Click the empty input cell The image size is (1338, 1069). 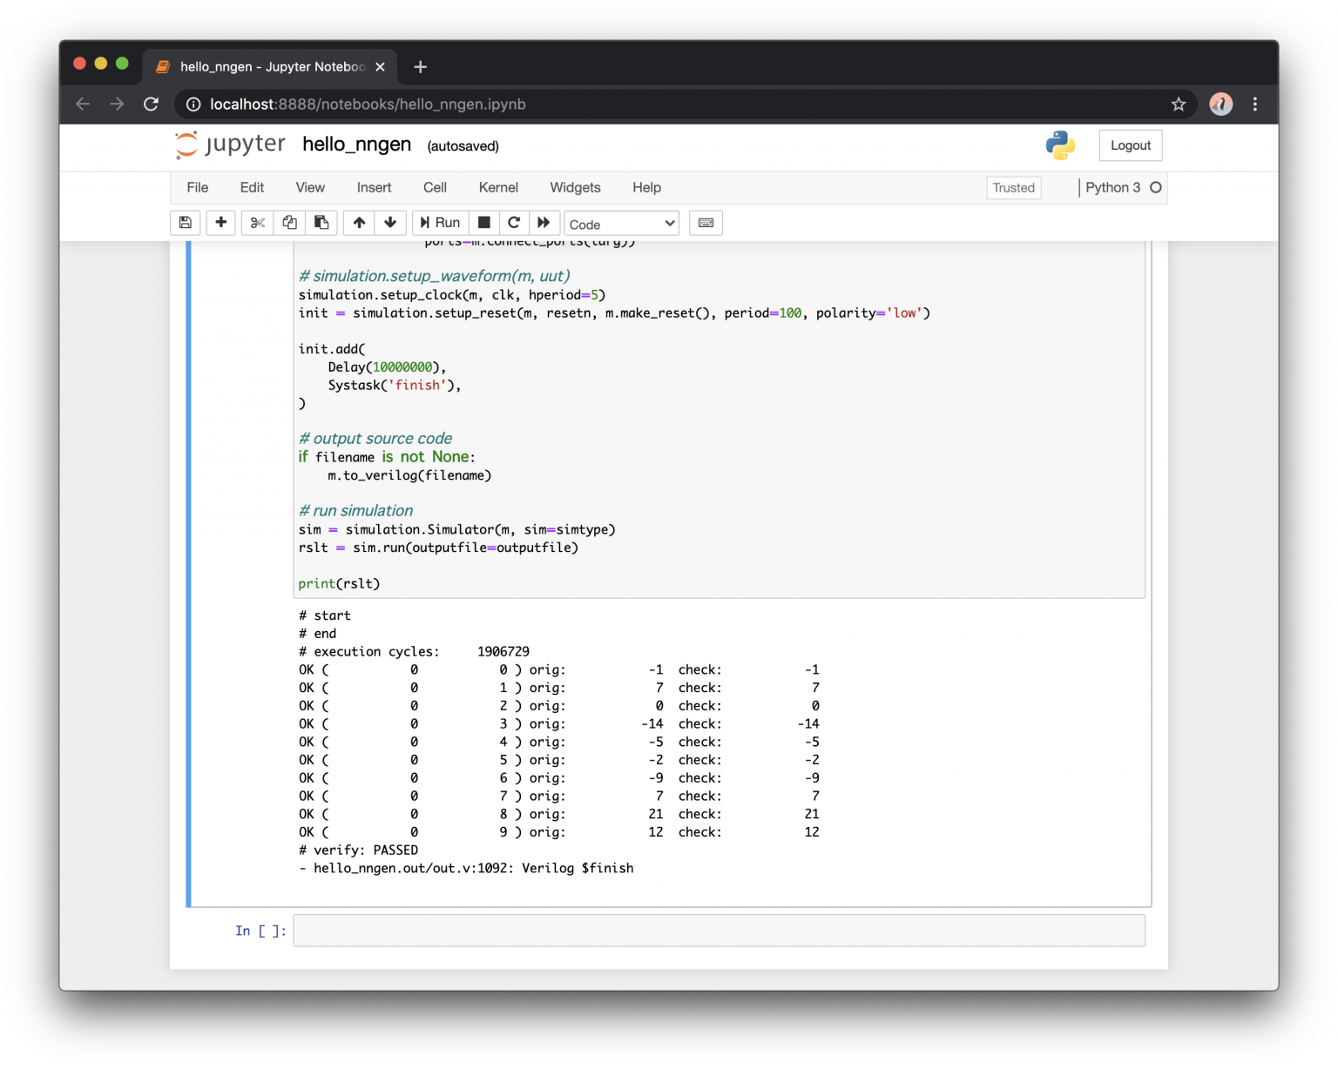point(719,931)
